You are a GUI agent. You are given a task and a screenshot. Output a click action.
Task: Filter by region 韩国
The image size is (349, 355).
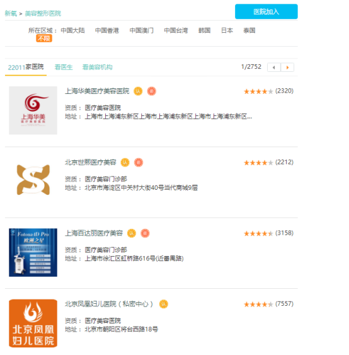205,30
